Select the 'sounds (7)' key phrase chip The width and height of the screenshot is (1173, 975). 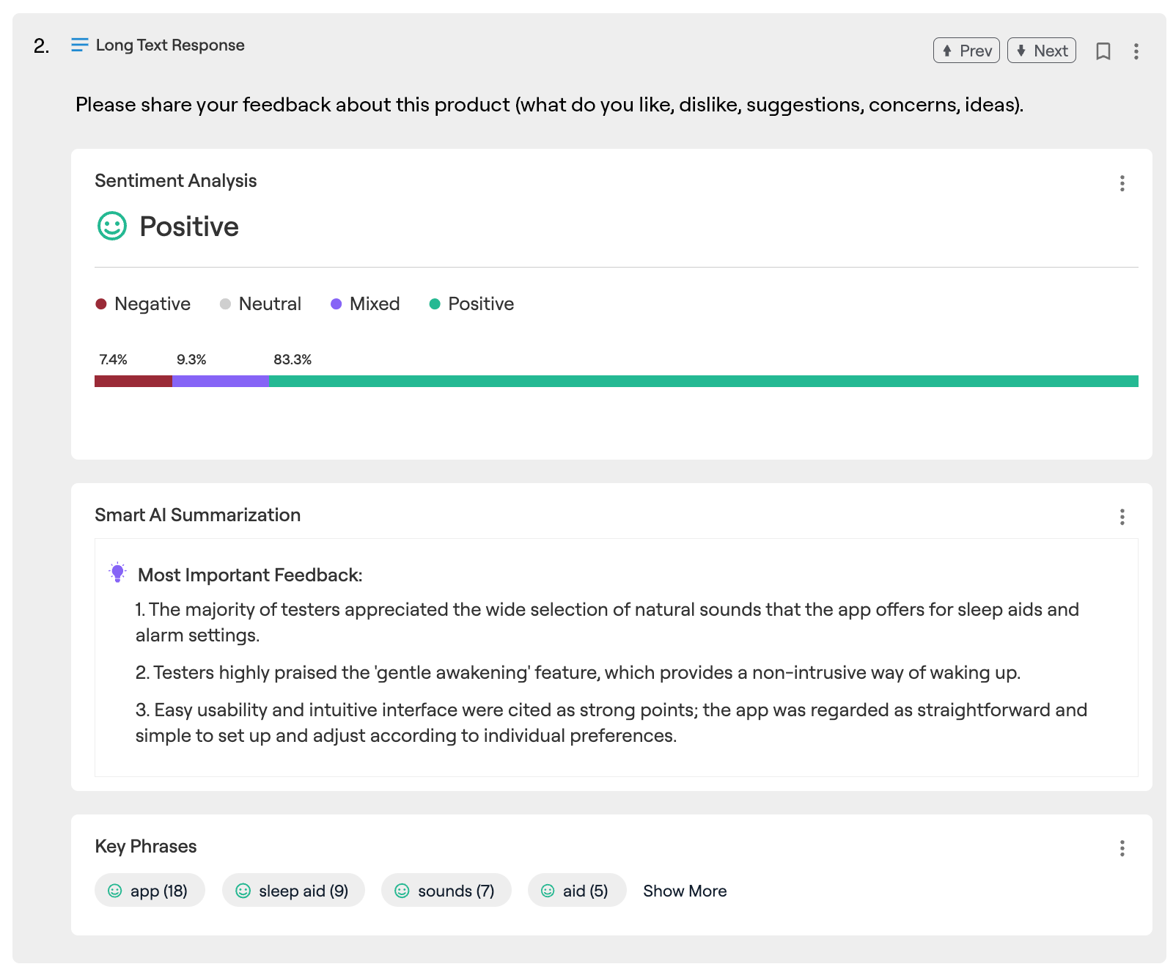(x=446, y=891)
